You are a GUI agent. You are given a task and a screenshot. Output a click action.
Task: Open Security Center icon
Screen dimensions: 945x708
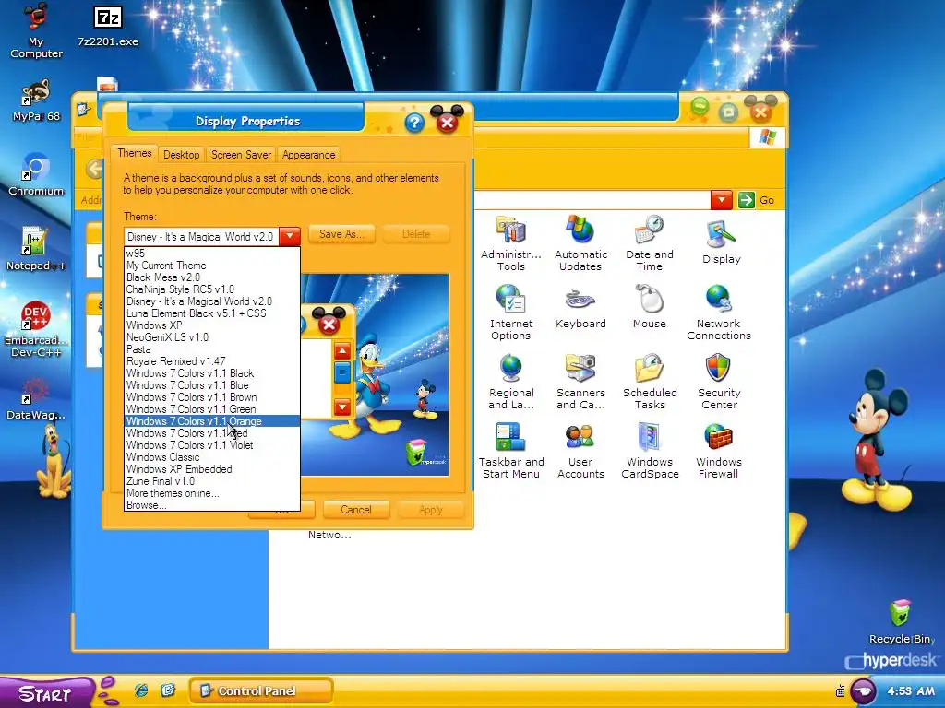(718, 382)
